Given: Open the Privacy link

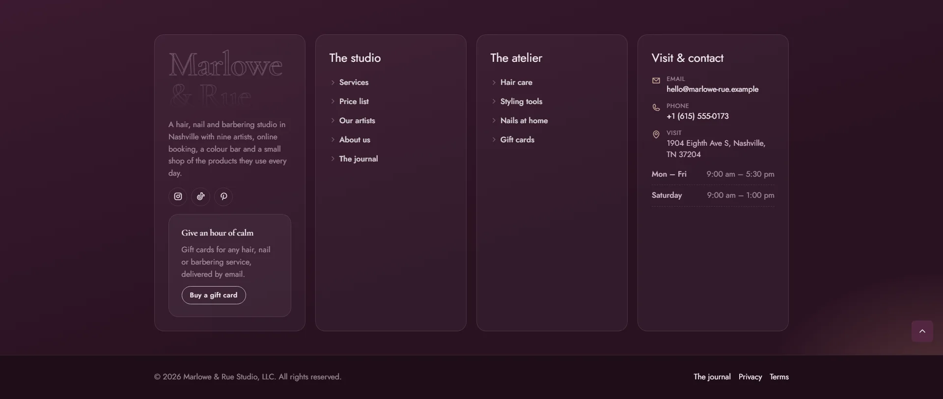Looking at the screenshot, I should point(750,377).
